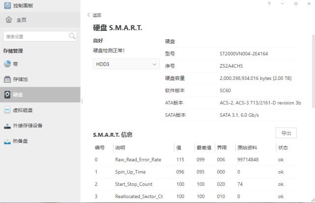Screen dimensions: 315x203
Task: Click the 界限 column header
Action: [x=222, y=148]
